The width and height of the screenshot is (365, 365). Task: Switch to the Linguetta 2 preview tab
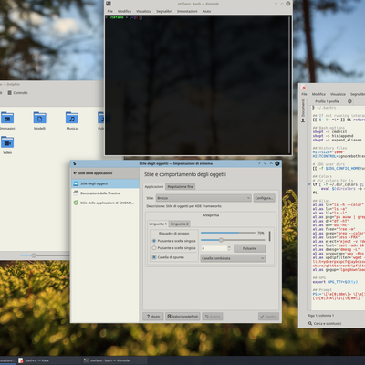pos(179,224)
